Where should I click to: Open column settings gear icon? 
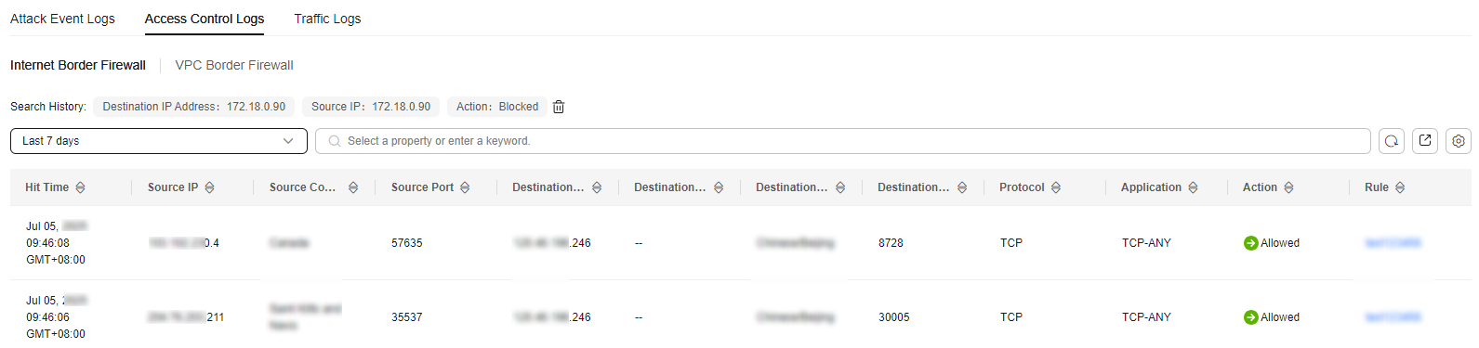click(1459, 141)
